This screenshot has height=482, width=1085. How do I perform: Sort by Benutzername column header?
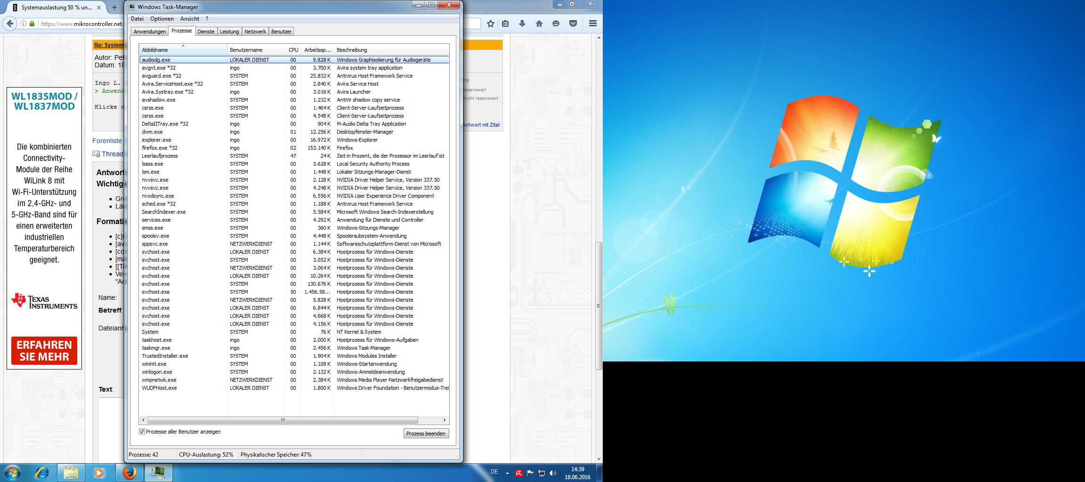click(256, 50)
